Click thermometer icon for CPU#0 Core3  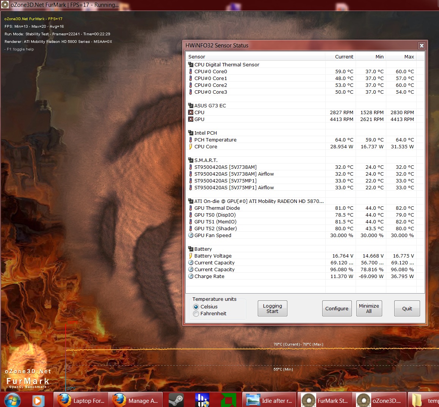[x=191, y=92]
